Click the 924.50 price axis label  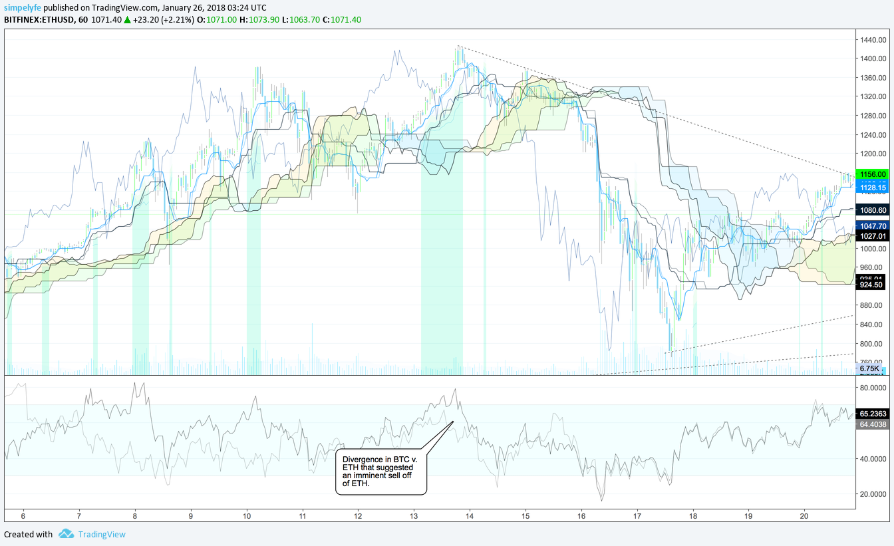[872, 285]
